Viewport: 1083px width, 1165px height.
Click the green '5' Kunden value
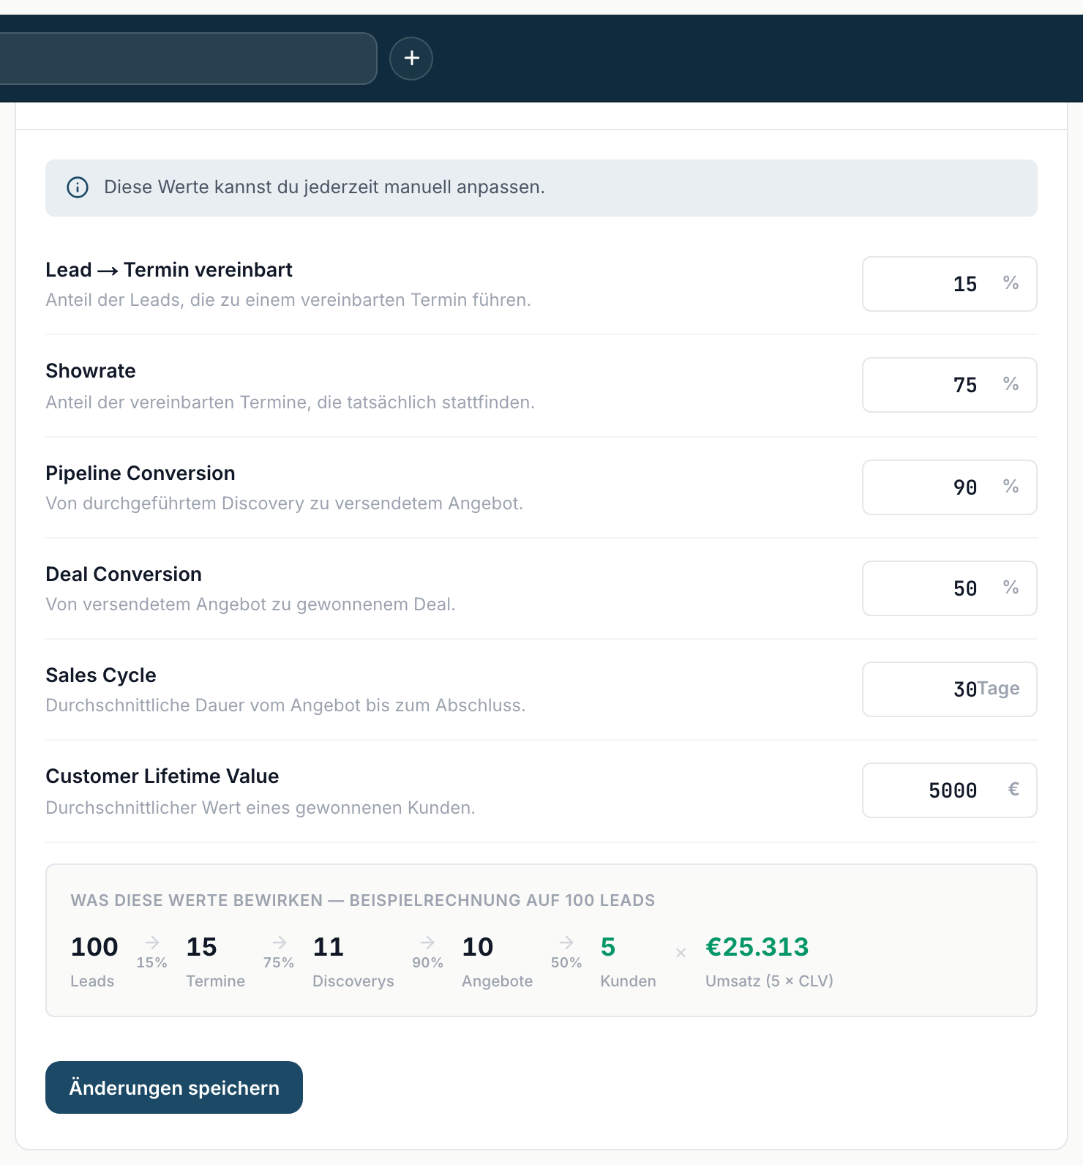608,947
